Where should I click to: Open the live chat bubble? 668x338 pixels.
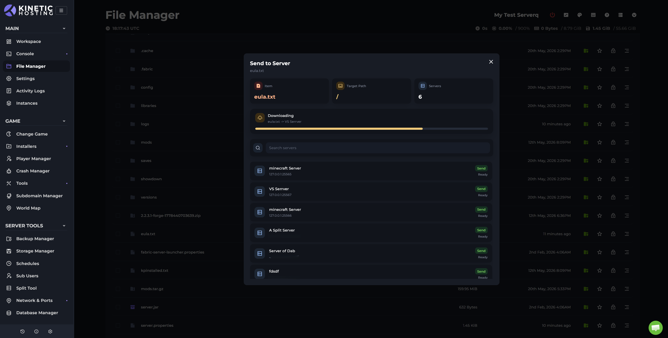pos(655,328)
